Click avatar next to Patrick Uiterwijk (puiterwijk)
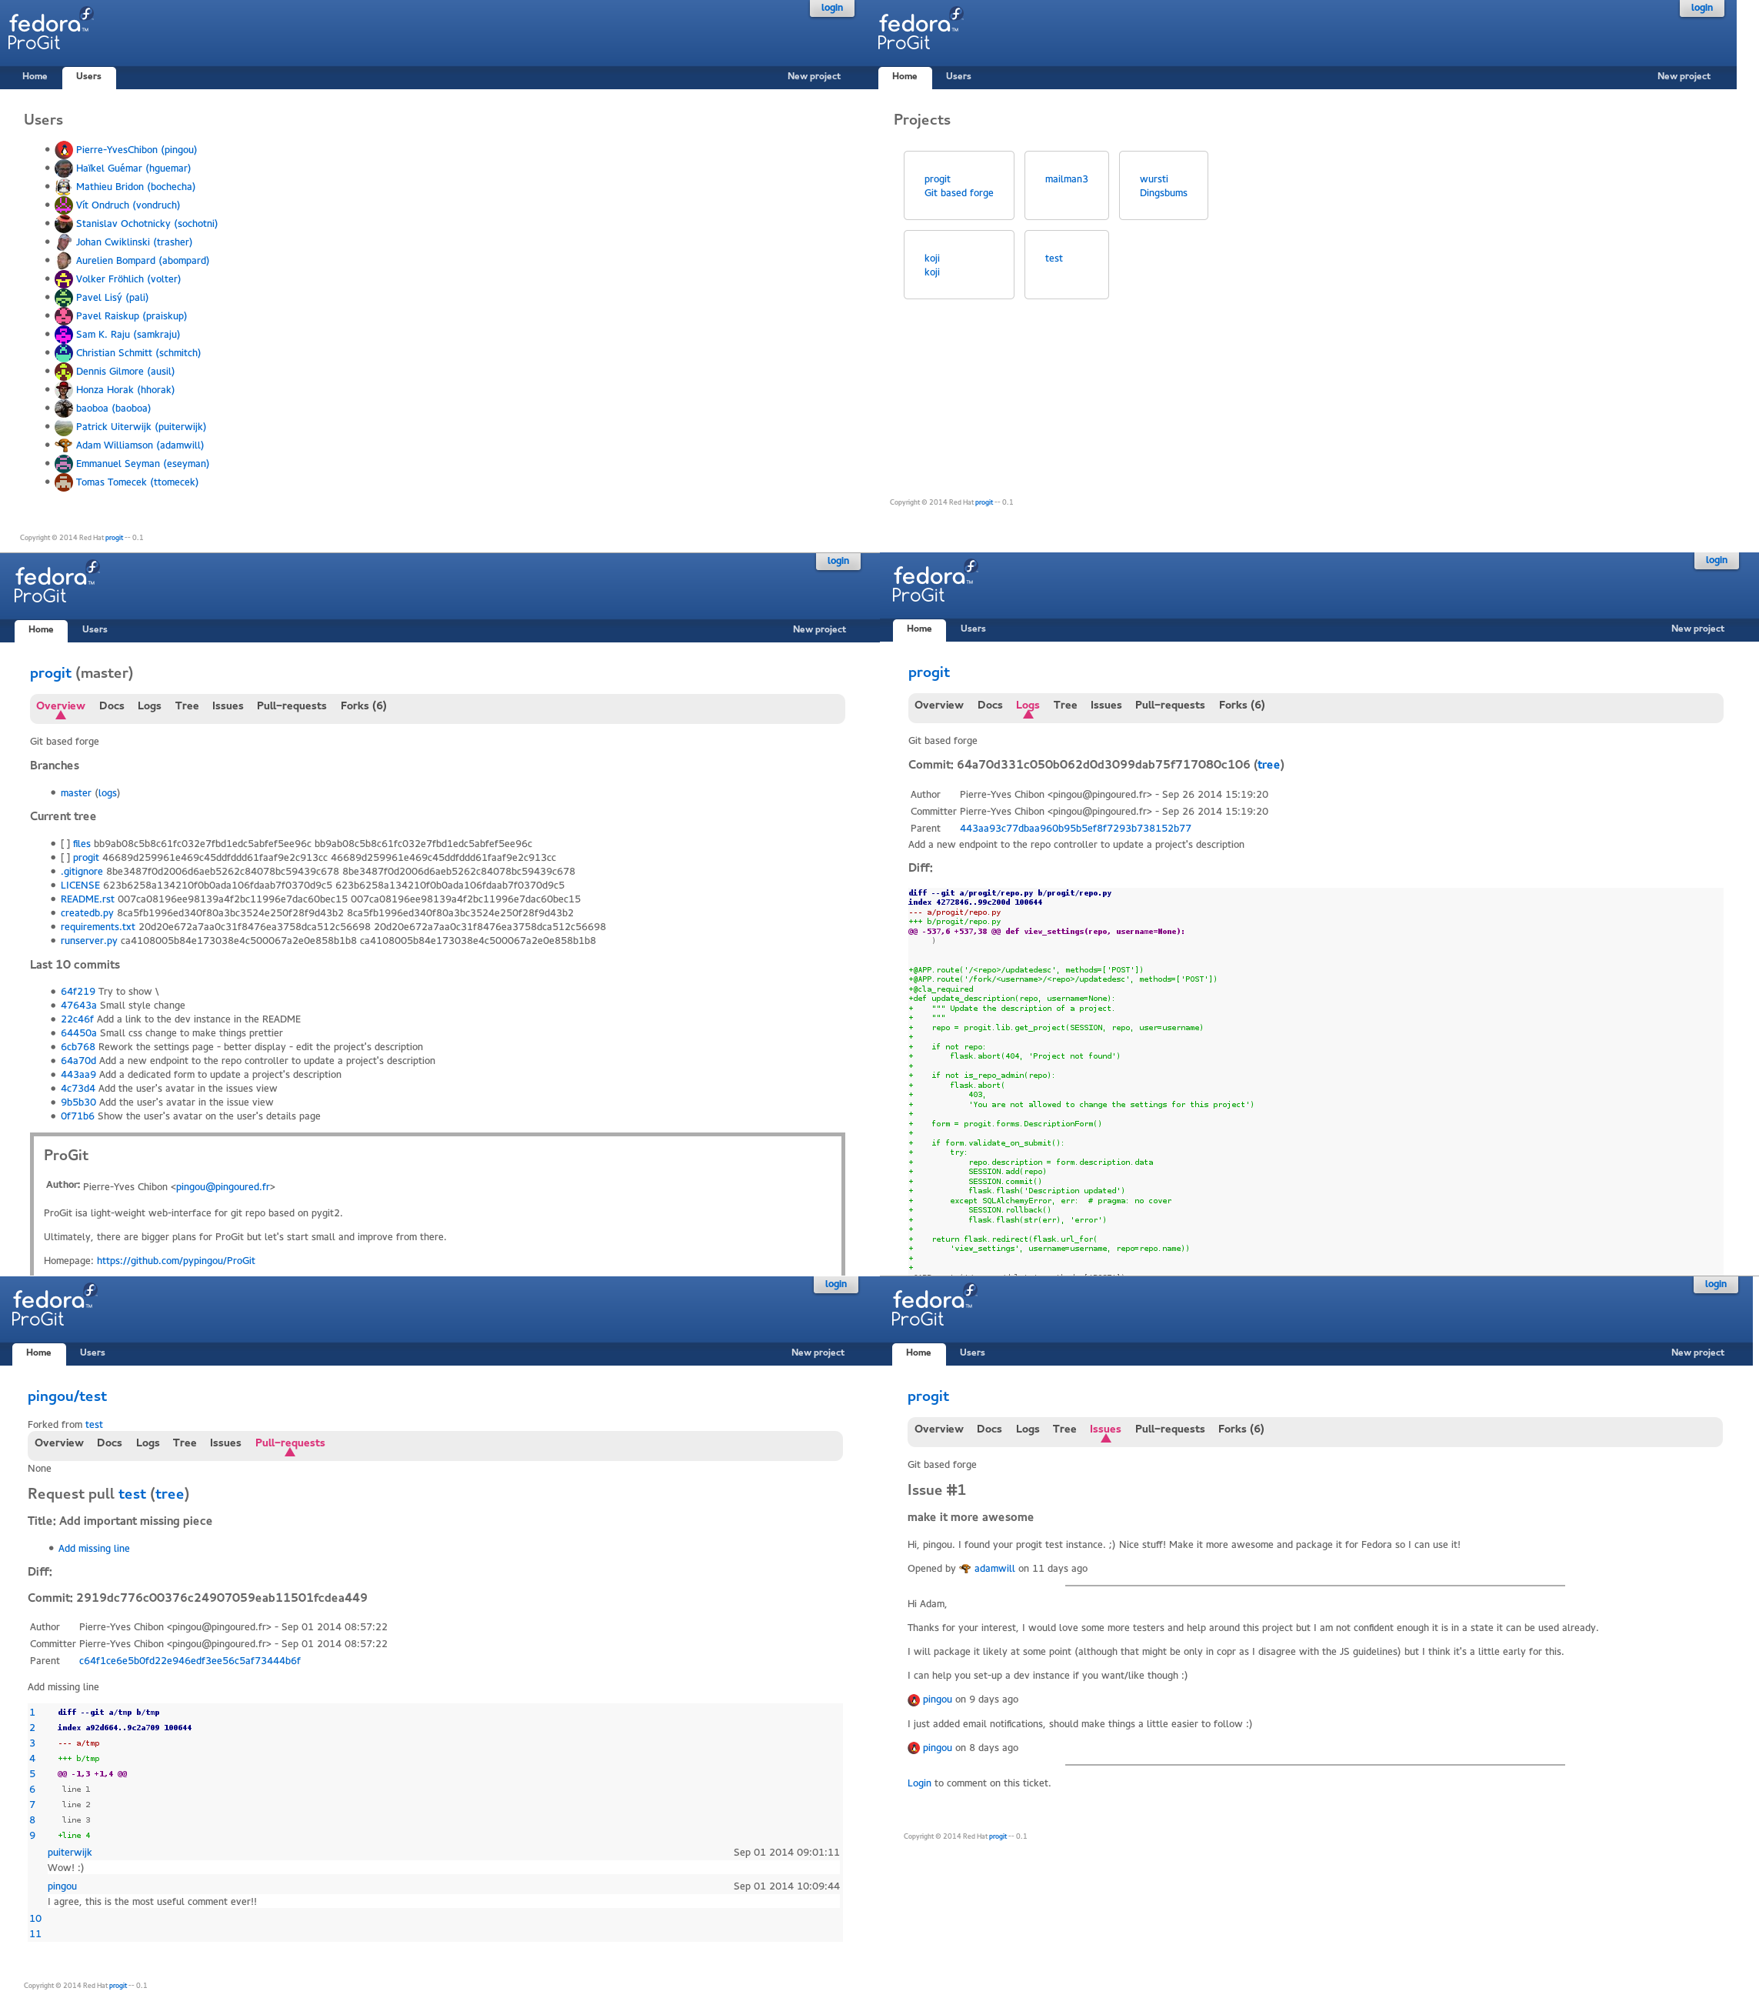 click(64, 427)
